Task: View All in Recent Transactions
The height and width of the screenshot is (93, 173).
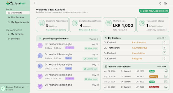Action: click(x=161, y=66)
